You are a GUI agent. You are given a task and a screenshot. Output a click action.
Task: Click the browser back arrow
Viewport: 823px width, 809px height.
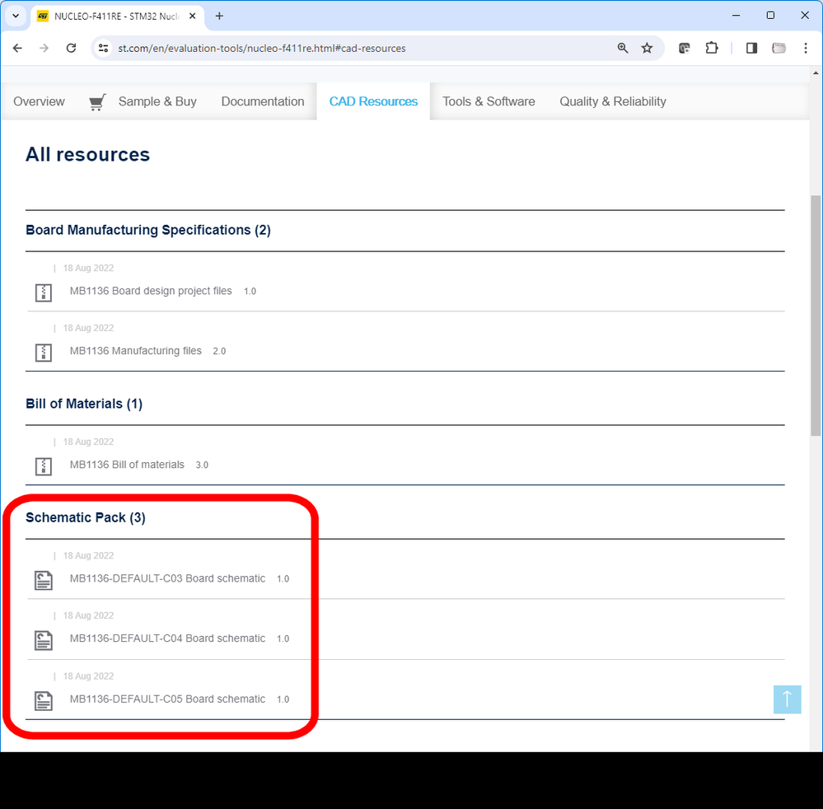tap(17, 49)
